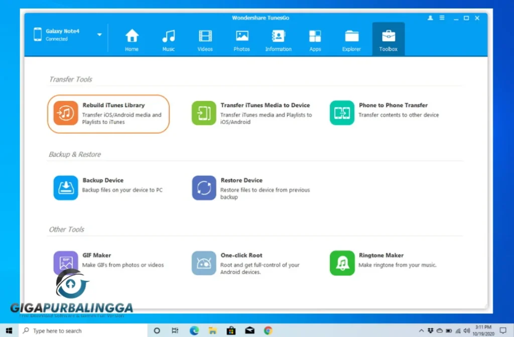Click the user account icon in title bar

coord(430,18)
